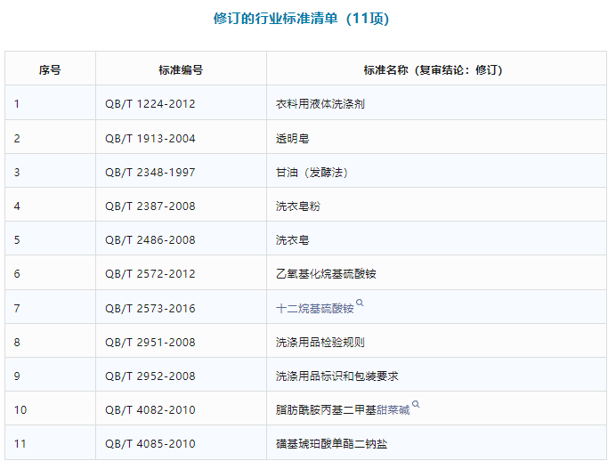Click serial number 11 in last row

point(20,443)
